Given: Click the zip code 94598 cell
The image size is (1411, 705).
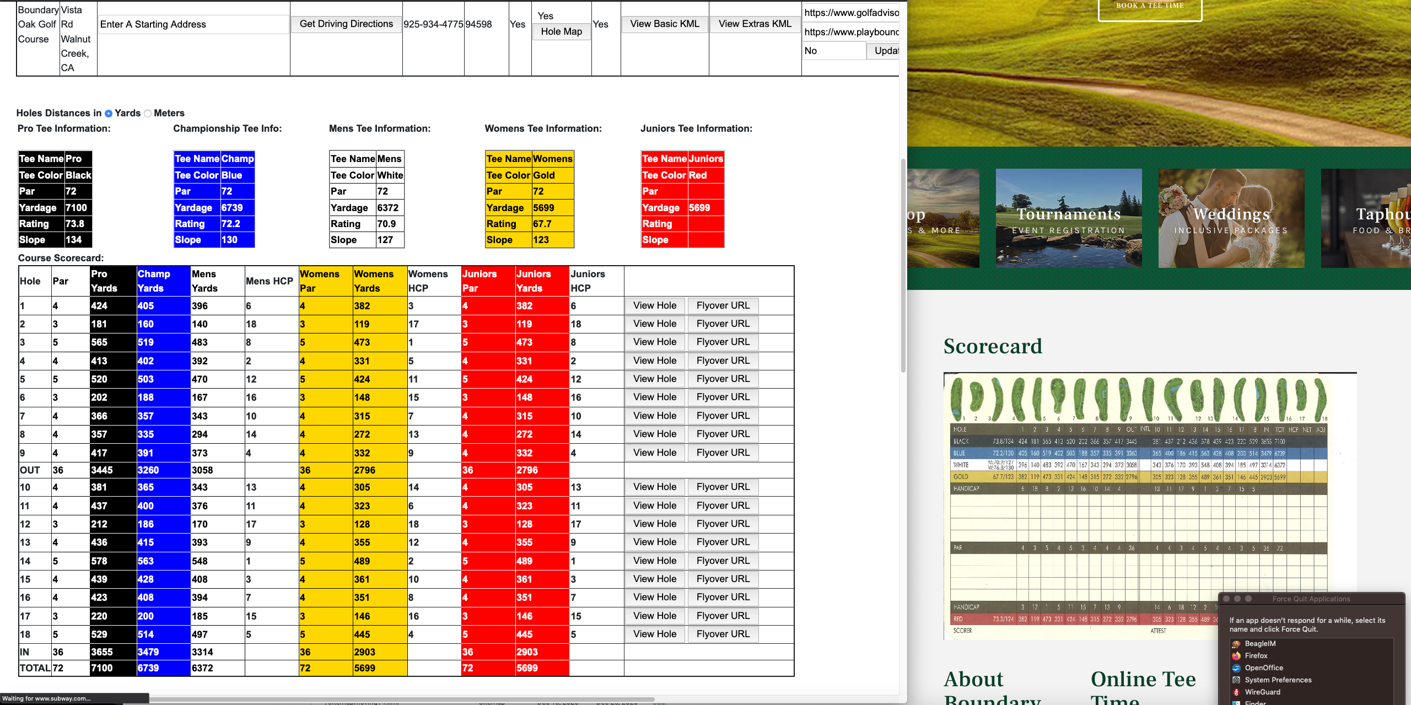Looking at the screenshot, I should click(478, 24).
